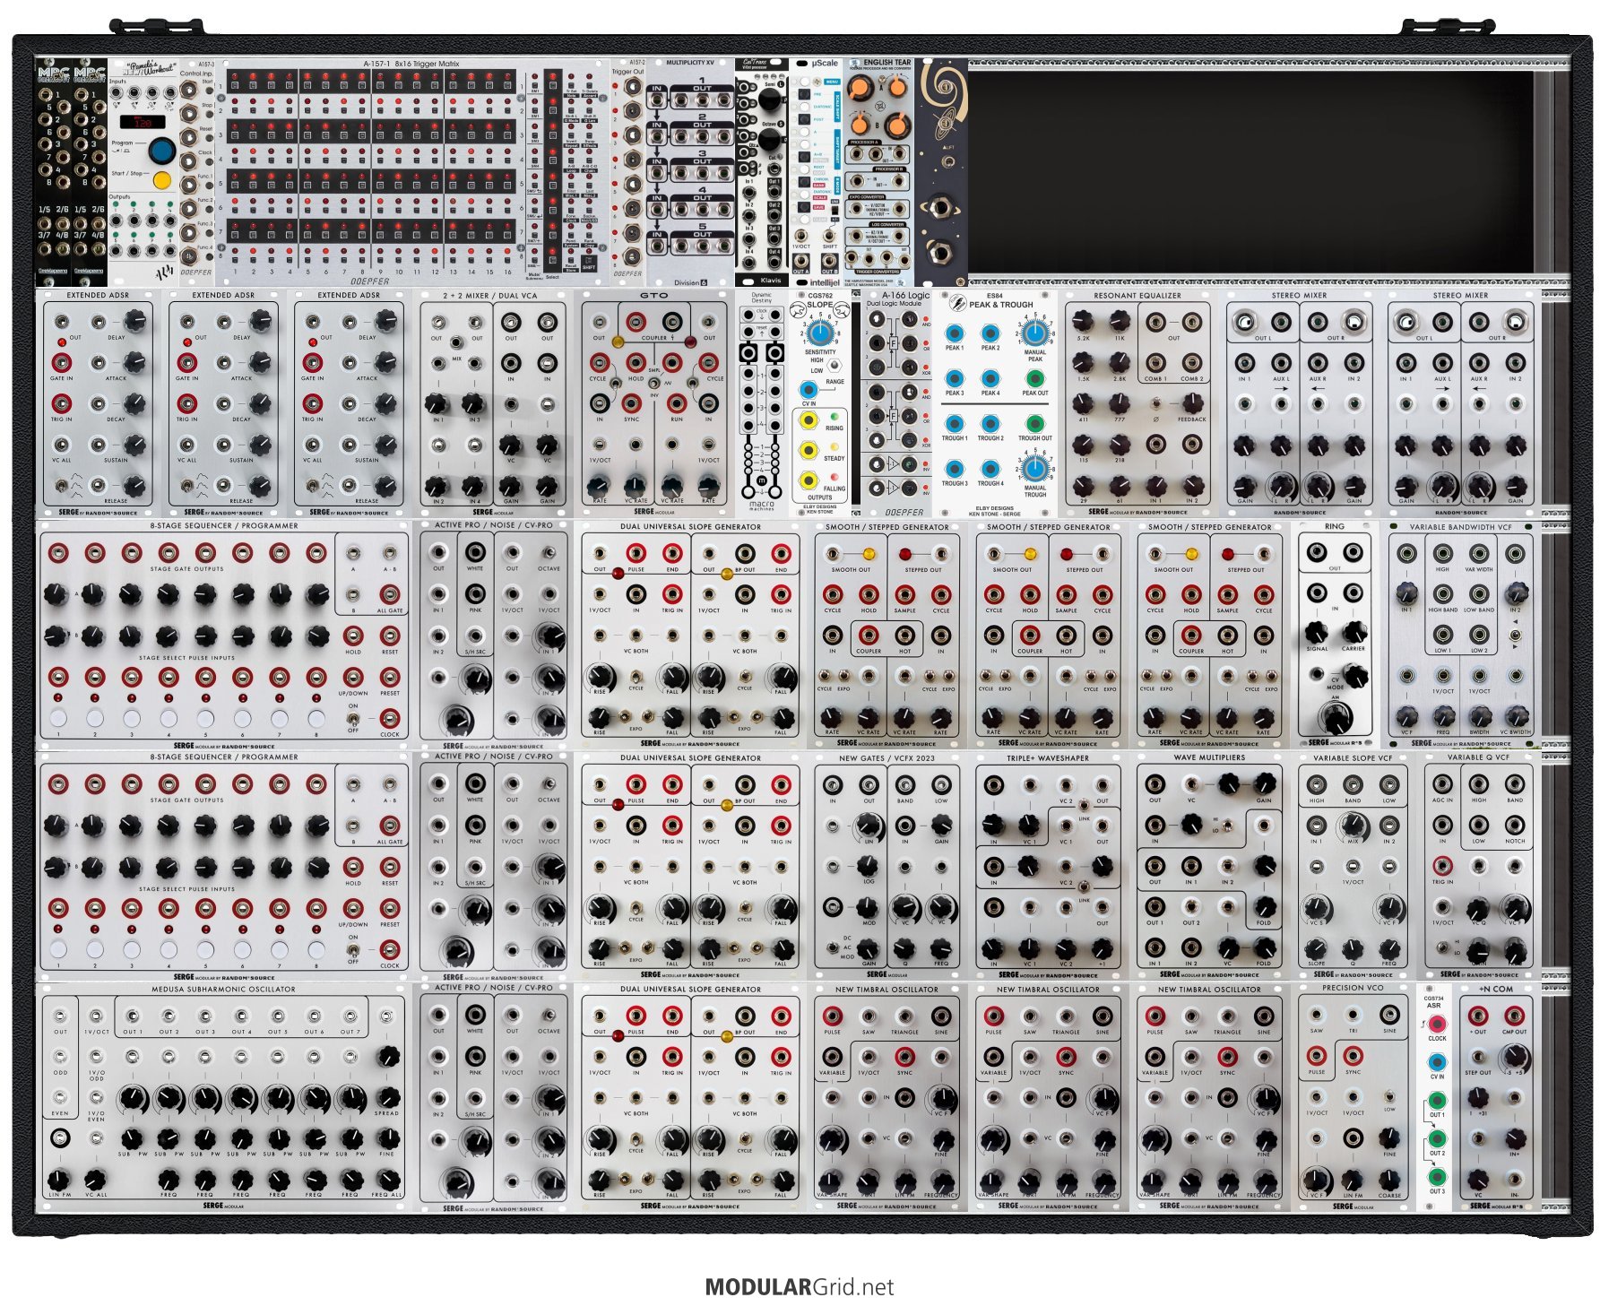This screenshot has height=1306, width=1600.
Task: Click the Sensitivity knob on CGS762 Slope
Action: (819, 333)
